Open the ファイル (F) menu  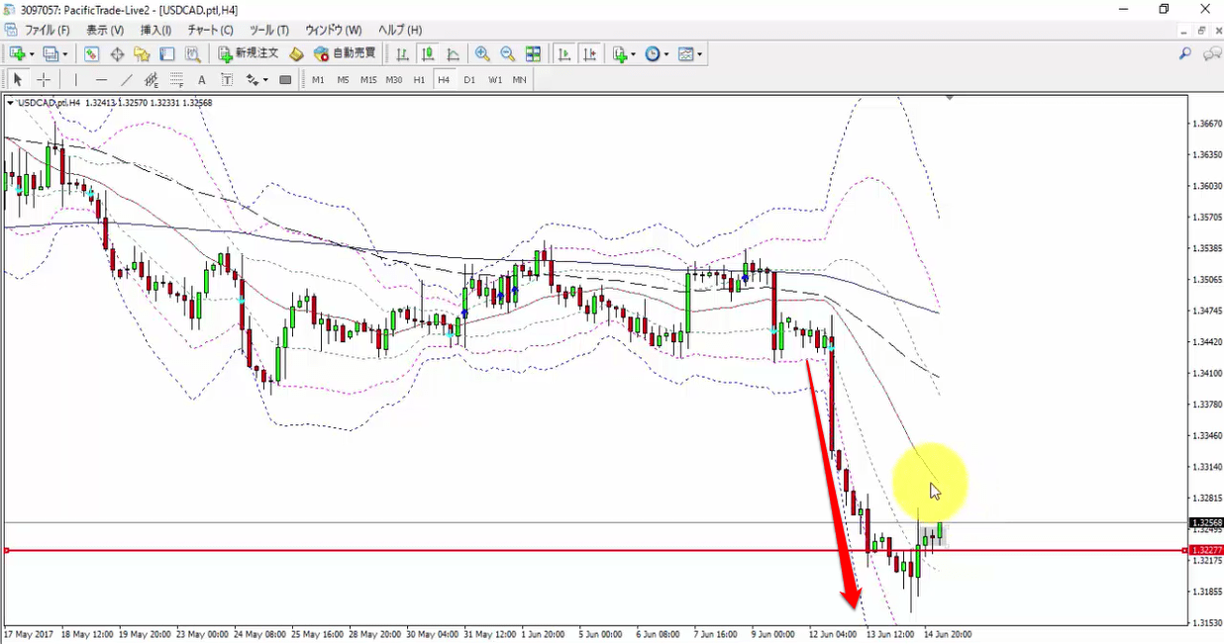tap(47, 31)
